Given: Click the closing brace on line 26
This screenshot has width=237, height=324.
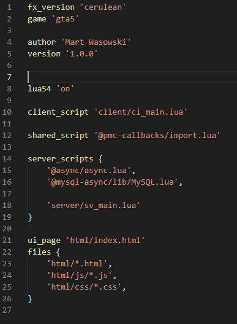Looking at the screenshot, I should point(30,299).
